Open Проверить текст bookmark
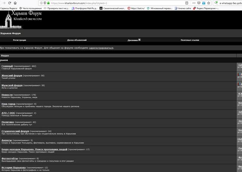 pos(56,8)
